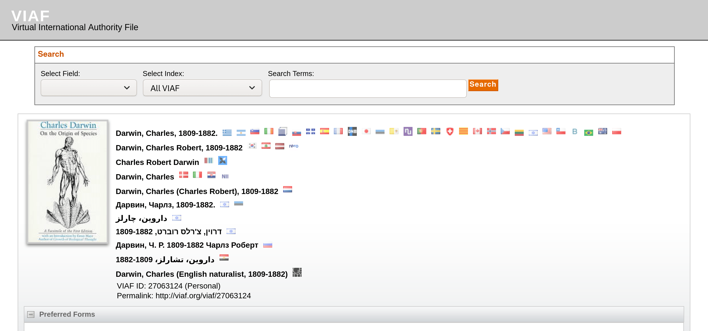
Task: Click the Egypt flag beside the Arabic 1882-1809 name
Action: pyautogui.click(x=224, y=257)
